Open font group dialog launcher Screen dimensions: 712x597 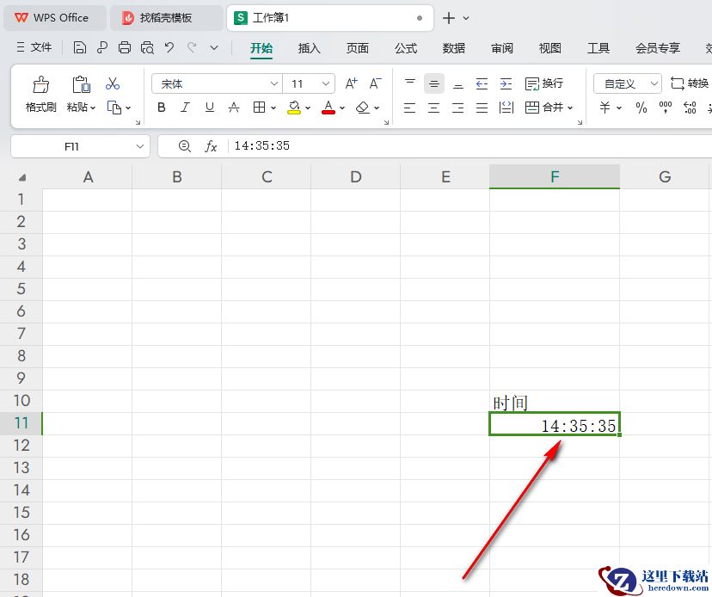pyautogui.click(x=386, y=123)
